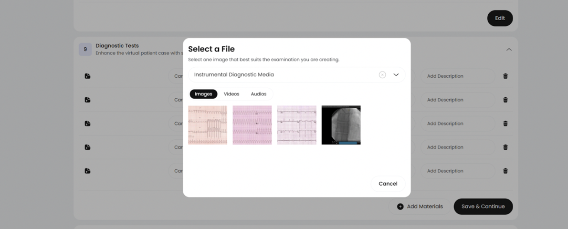Collapse the Diagnostic Tests section
The image size is (568, 229).
pos(509,50)
